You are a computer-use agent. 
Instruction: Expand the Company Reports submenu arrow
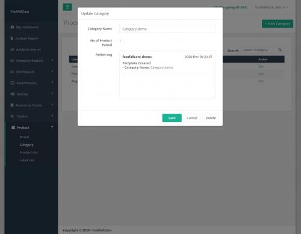coord(52,60)
